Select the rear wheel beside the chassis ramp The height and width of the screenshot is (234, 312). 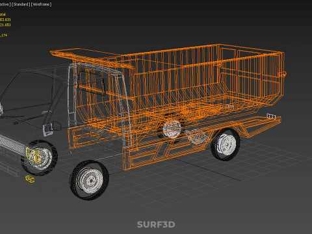[x=226, y=144]
